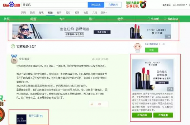Click the question mark icon beside title

tap(13, 46)
